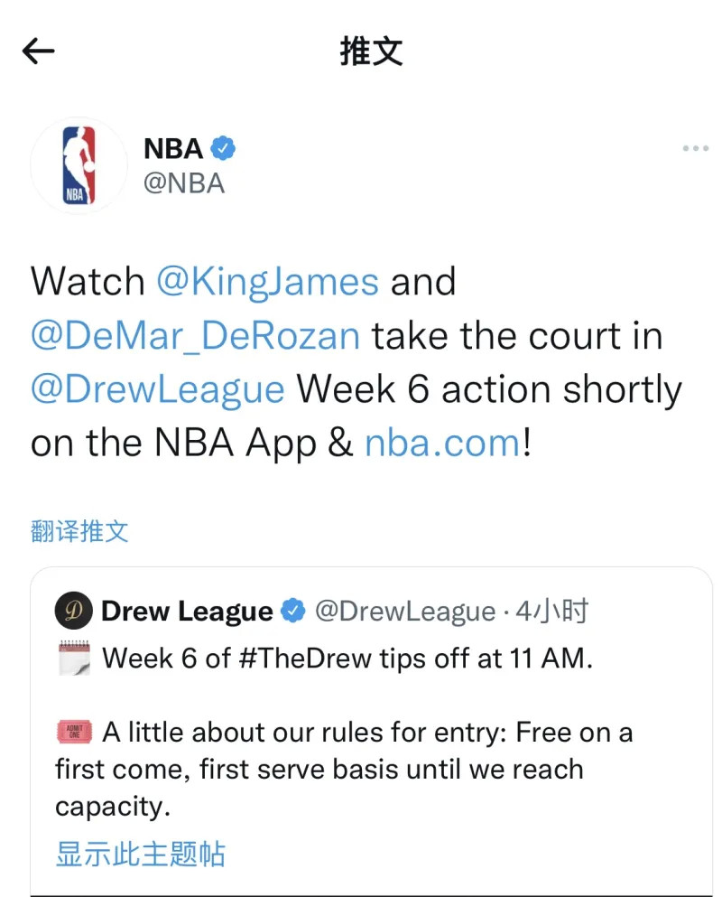
Task: Open the three-dot more options menu
Action: 695,148
